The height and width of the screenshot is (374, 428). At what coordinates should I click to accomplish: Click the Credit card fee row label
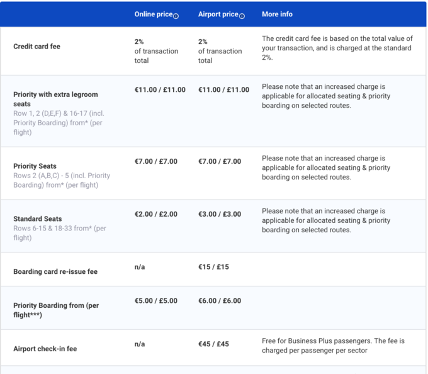click(37, 47)
